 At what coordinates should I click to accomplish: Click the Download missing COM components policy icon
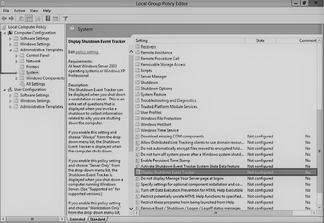pos(137,136)
